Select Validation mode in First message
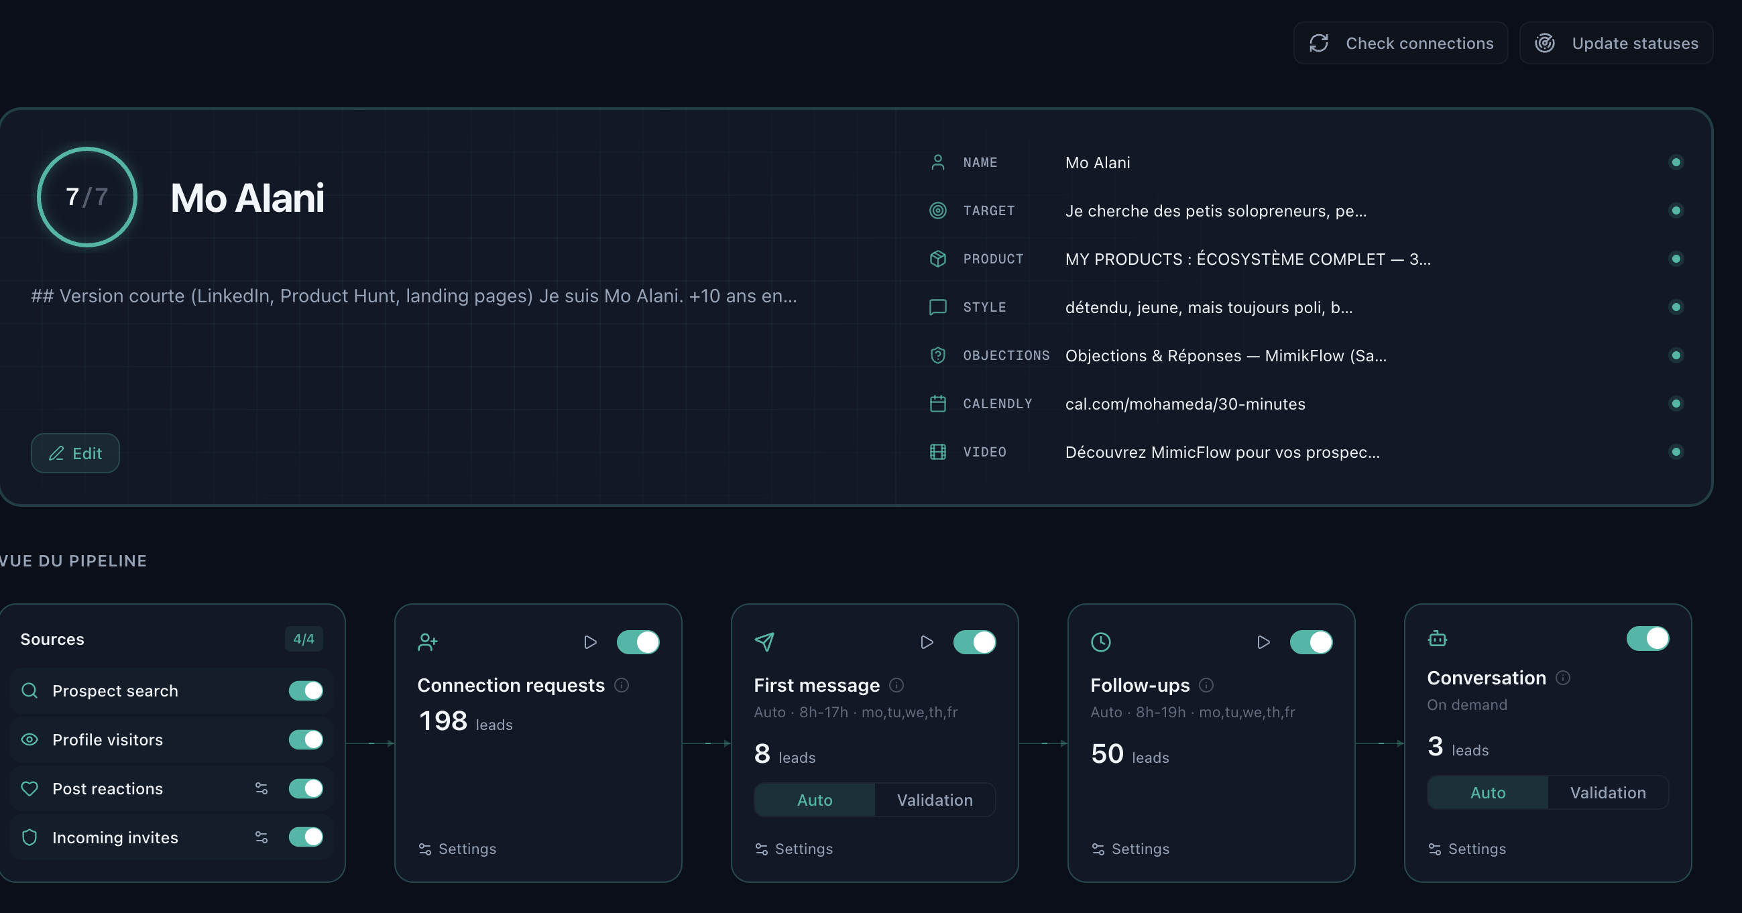Viewport: 1742px width, 913px height. (x=935, y=800)
